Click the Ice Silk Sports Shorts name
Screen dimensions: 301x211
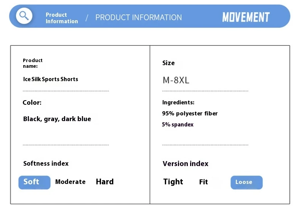[x=50, y=79]
